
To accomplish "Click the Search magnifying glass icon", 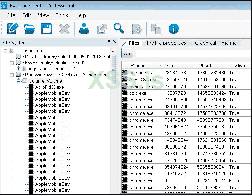I will 119,28.
